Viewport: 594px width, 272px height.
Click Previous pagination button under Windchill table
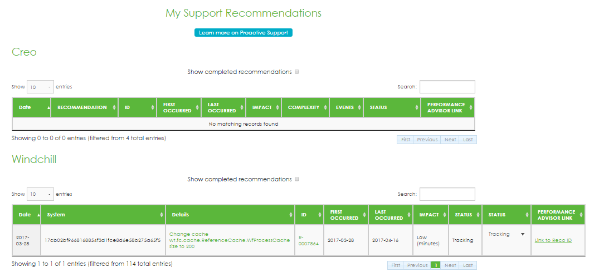tap(417, 265)
